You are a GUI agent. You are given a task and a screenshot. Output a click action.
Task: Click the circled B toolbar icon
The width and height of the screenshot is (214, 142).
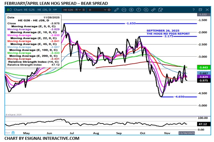coord(131,10)
